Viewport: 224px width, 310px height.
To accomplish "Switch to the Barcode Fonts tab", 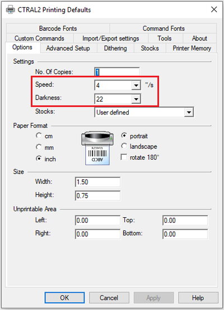I will [58, 28].
